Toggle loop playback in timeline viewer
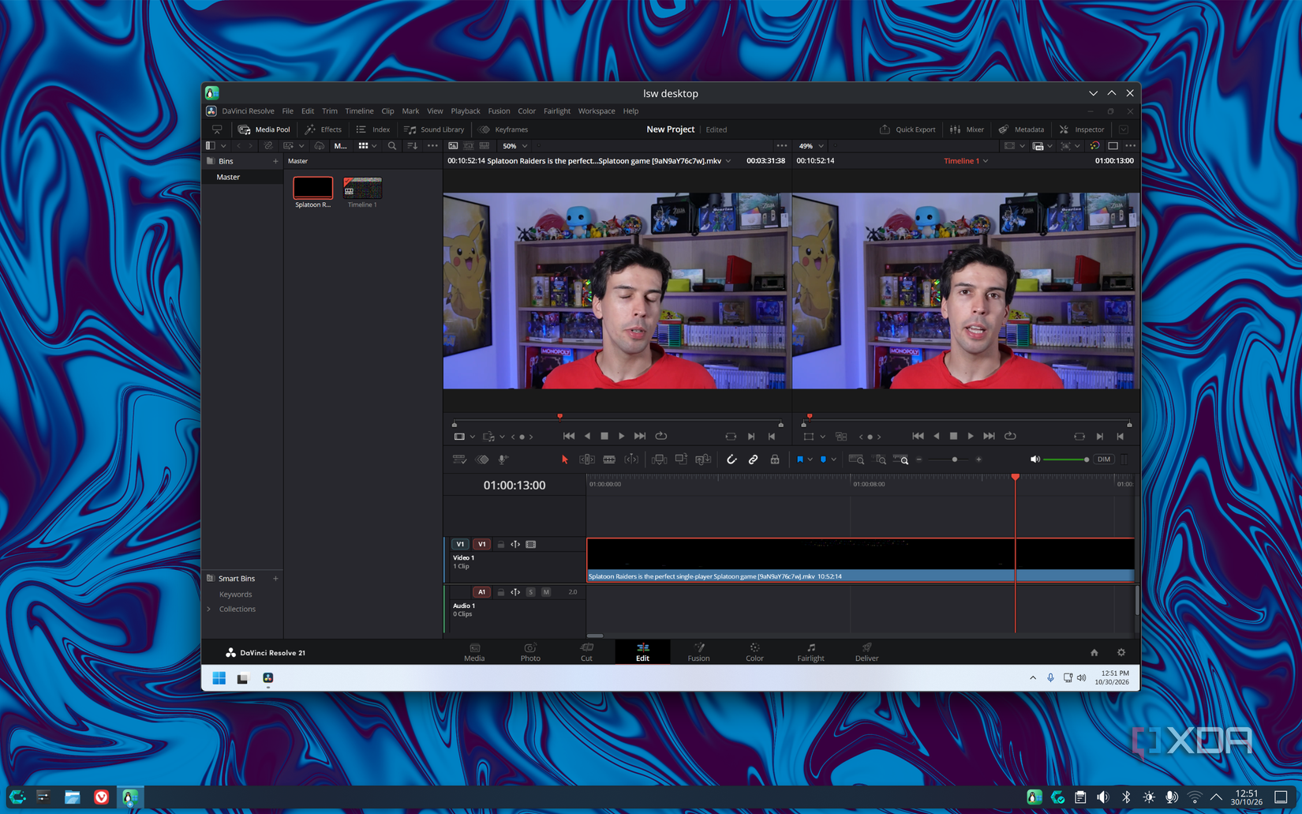Viewport: 1302px width, 814px height. click(1010, 436)
